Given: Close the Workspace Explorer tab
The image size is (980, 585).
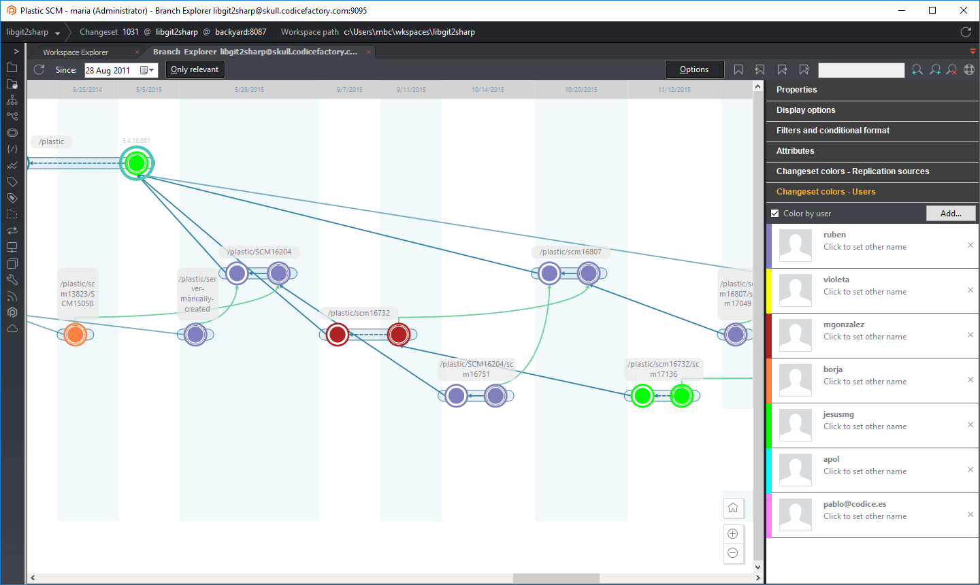Looking at the screenshot, I should 137,52.
